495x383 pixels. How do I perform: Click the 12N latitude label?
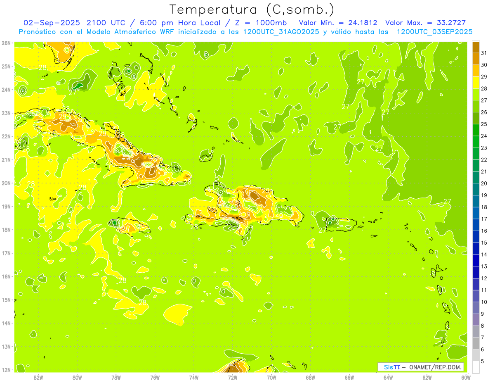tap(6, 370)
